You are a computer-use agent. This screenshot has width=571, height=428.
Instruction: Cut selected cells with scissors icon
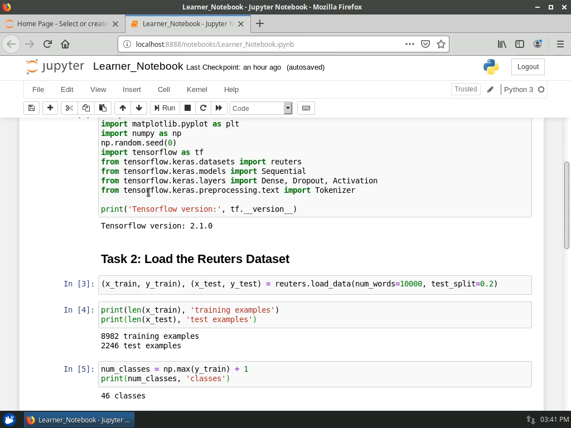click(x=69, y=108)
